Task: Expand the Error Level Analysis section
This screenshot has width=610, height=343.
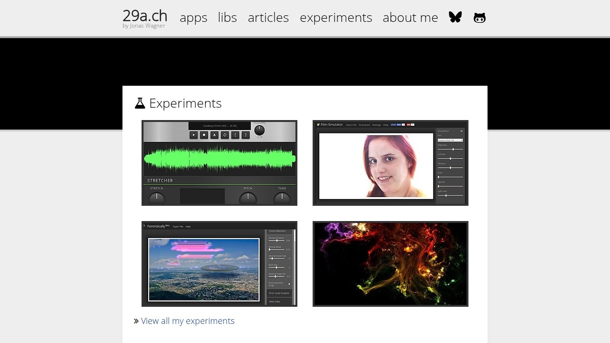Action: [x=279, y=293]
